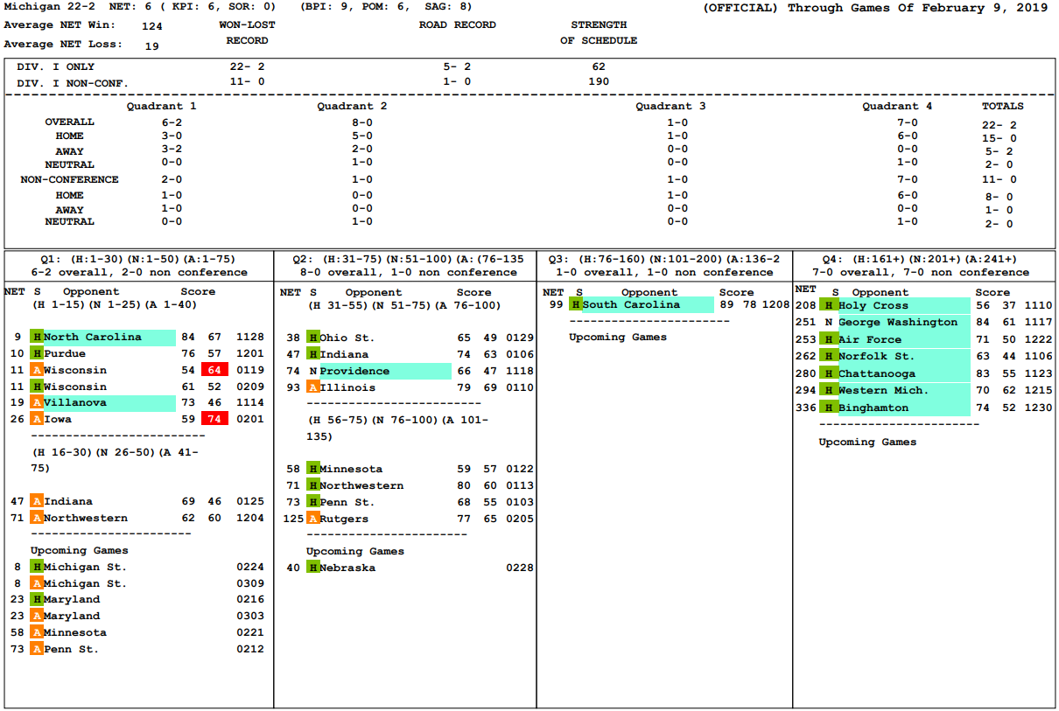Click orange A badge beside upcoming Penn St.
Screen dimensions: 1059x711
pyautogui.click(x=37, y=649)
